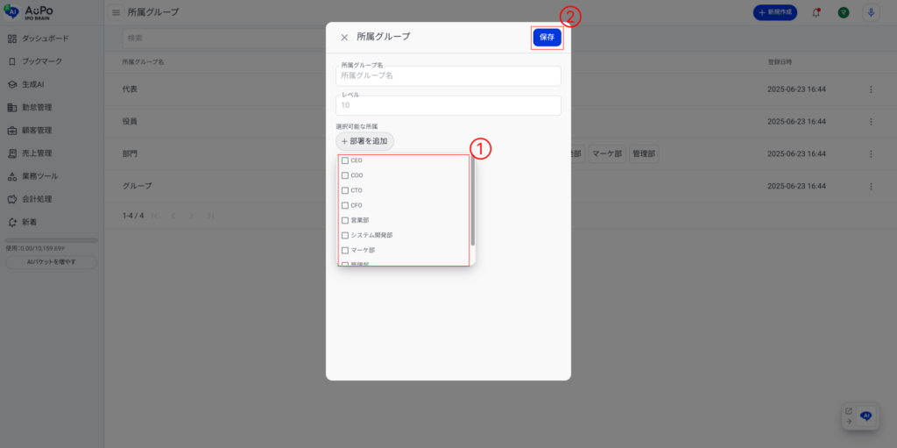Image resolution: width=897 pixels, height=448 pixels.
Task: Open the 勤怠管理 sidebar menu
Action: click(x=37, y=107)
